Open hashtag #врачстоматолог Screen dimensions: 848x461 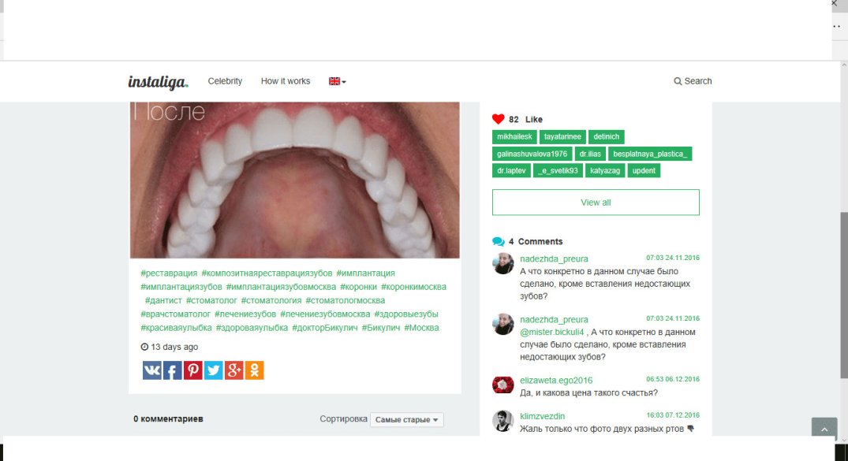click(175, 314)
